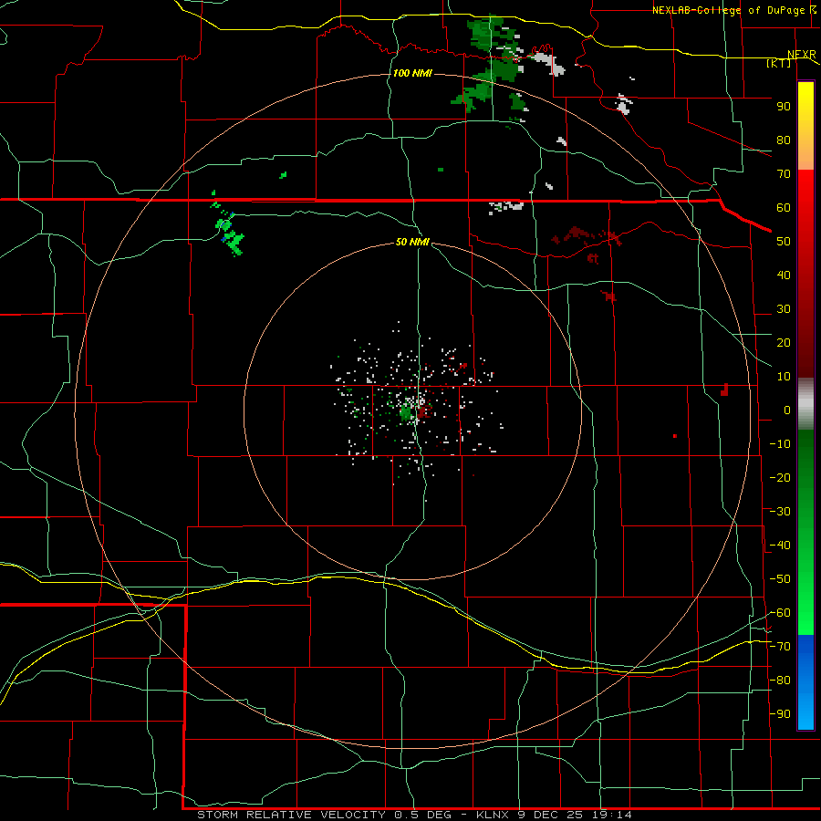Click the "NEXR" label above the scale
The height and width of the screenshot is (821, 821).
[802, 55]
